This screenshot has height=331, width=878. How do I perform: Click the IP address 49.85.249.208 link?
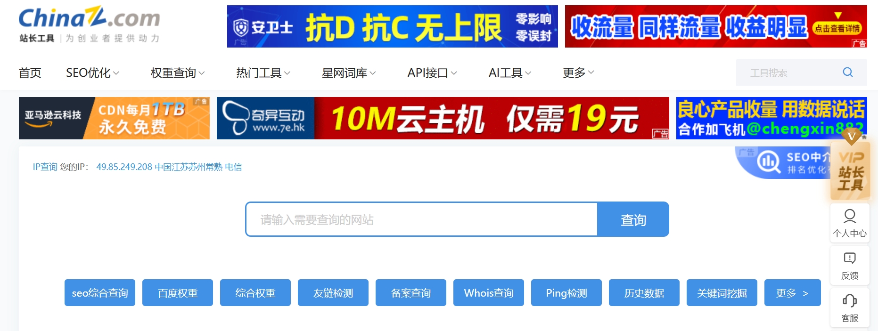(124, 167)
